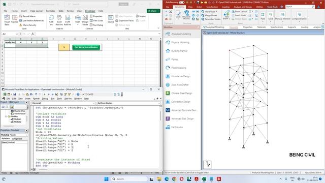This screenshot has width=325, height=183.
Task: Close the VBA Properties pane
Action: coord(26,130)
